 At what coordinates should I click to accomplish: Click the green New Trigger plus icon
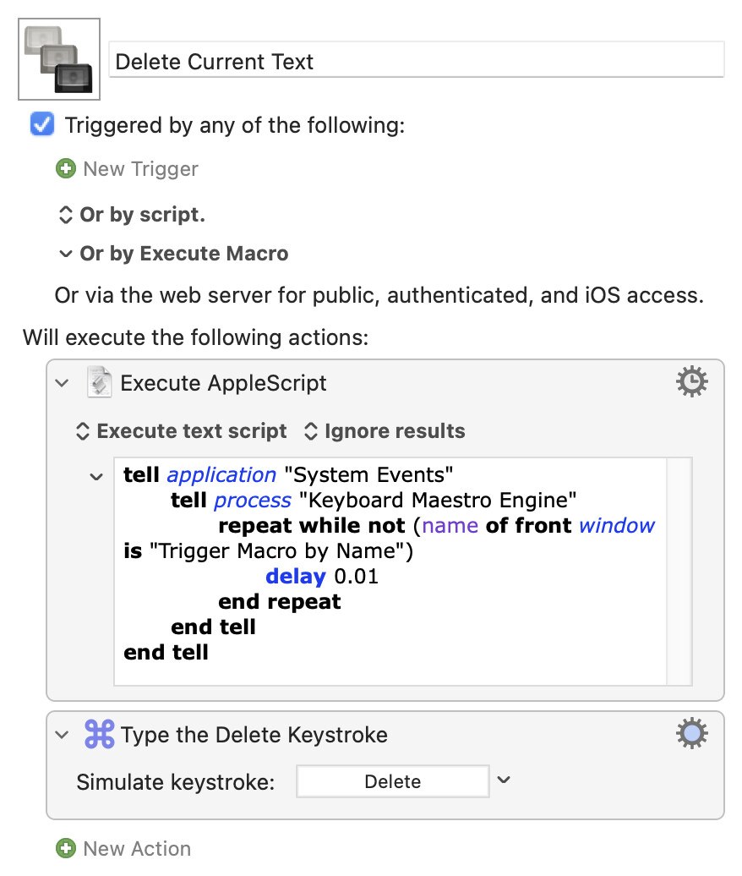pos(65,169)
